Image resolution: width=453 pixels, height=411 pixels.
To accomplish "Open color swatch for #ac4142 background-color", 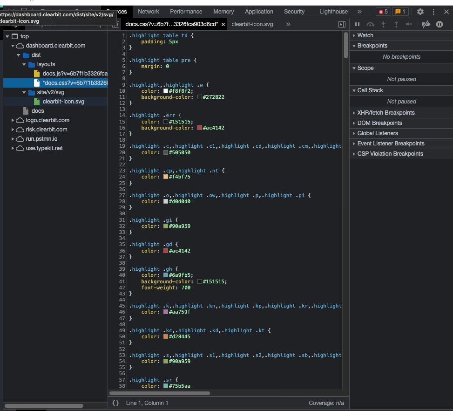I will point(199,128).
